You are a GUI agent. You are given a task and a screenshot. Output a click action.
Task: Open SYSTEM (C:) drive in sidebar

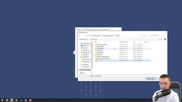85,57
